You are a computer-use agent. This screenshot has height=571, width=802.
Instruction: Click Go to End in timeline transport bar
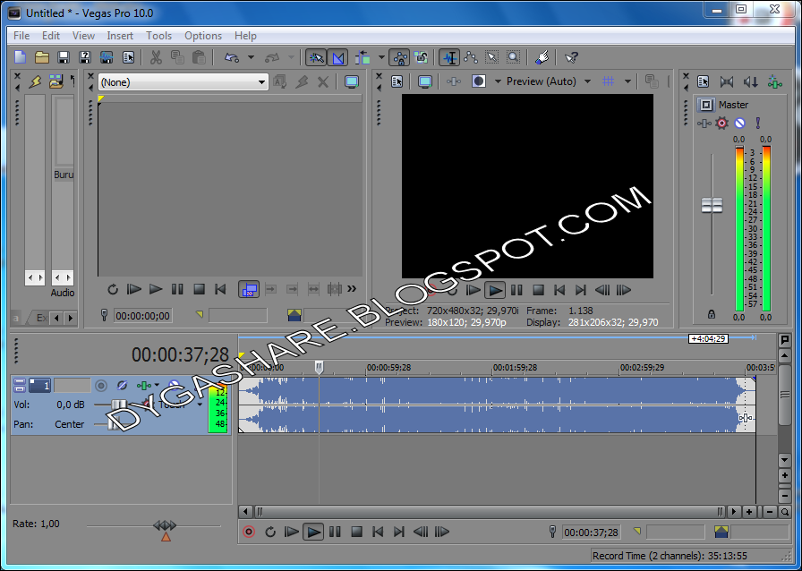coord(399,533)
